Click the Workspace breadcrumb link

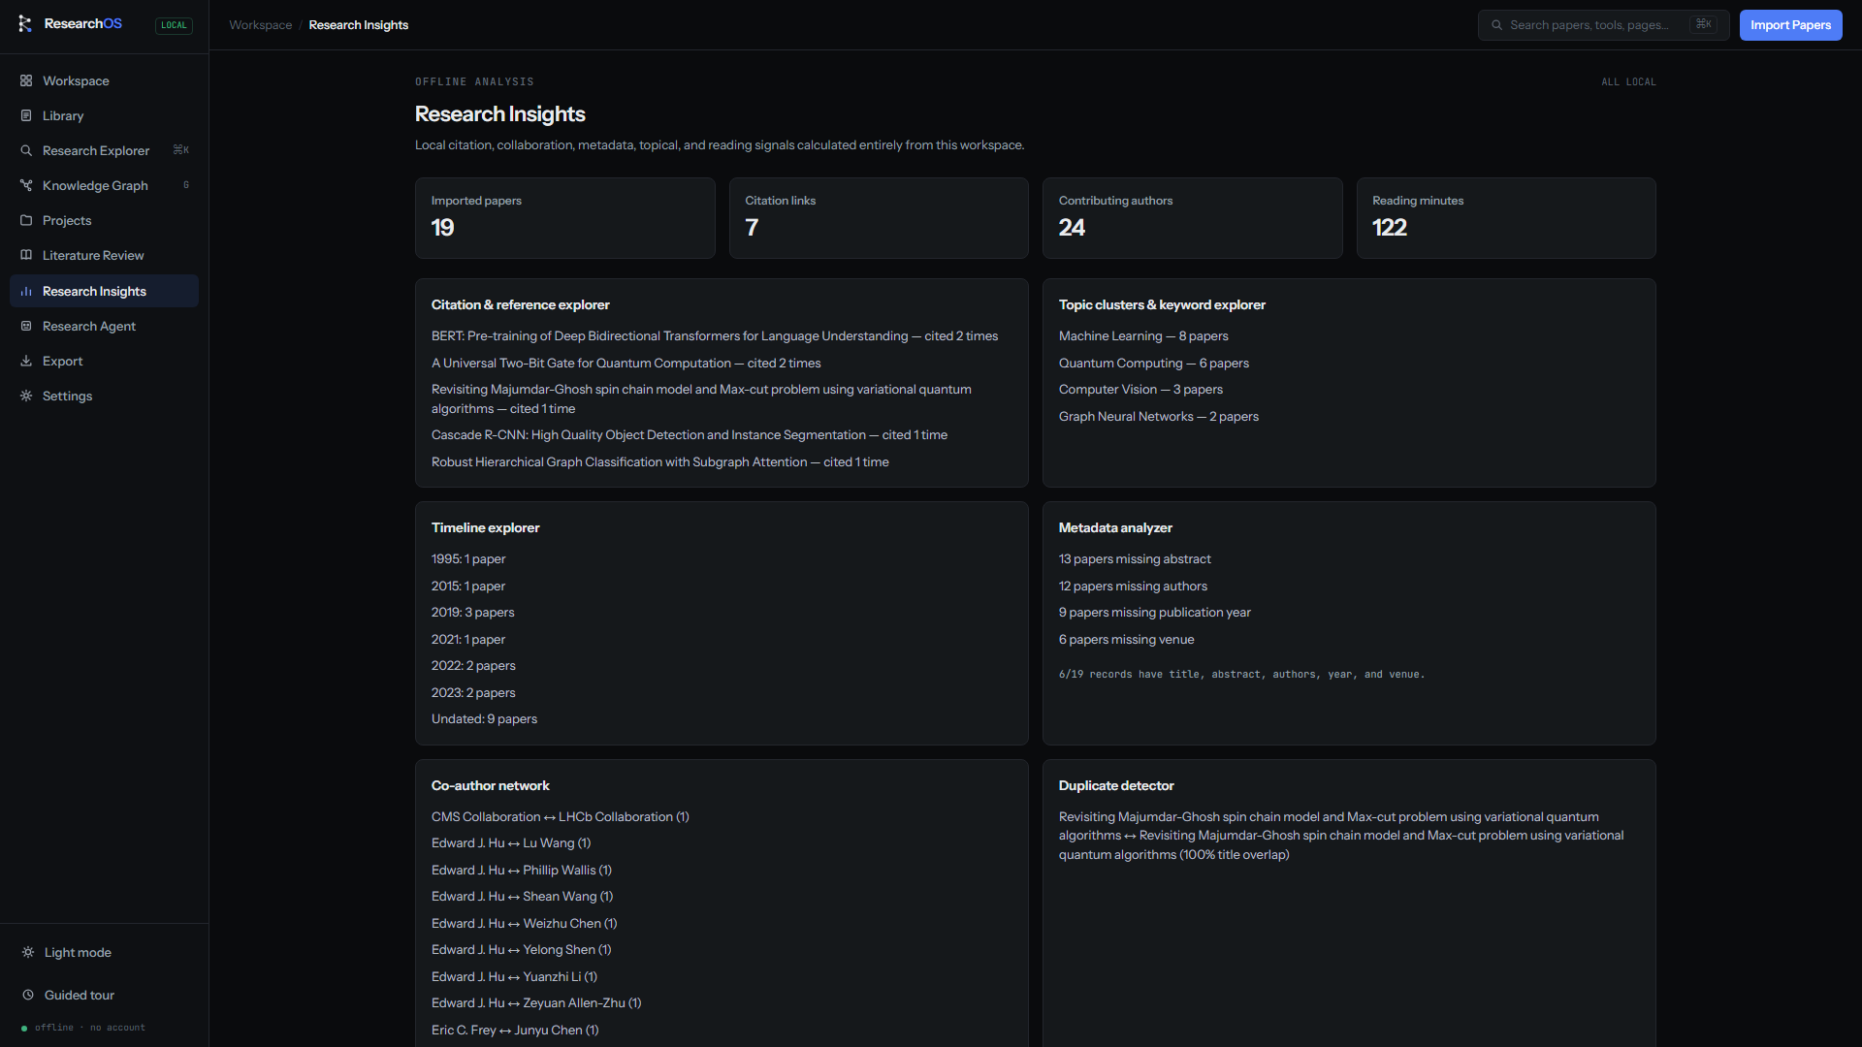click(x=260, y=25)
